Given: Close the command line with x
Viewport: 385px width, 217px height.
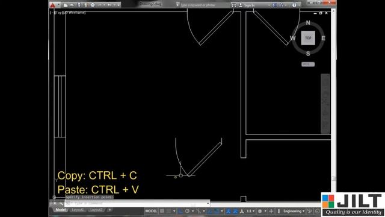Looking at the screenshot, I should point(55,203).
